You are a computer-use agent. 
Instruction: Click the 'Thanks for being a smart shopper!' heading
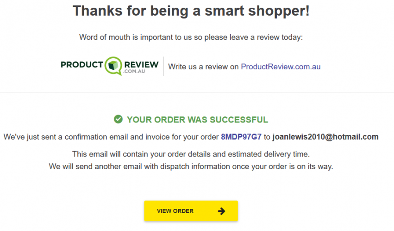(x=191, y=11)
